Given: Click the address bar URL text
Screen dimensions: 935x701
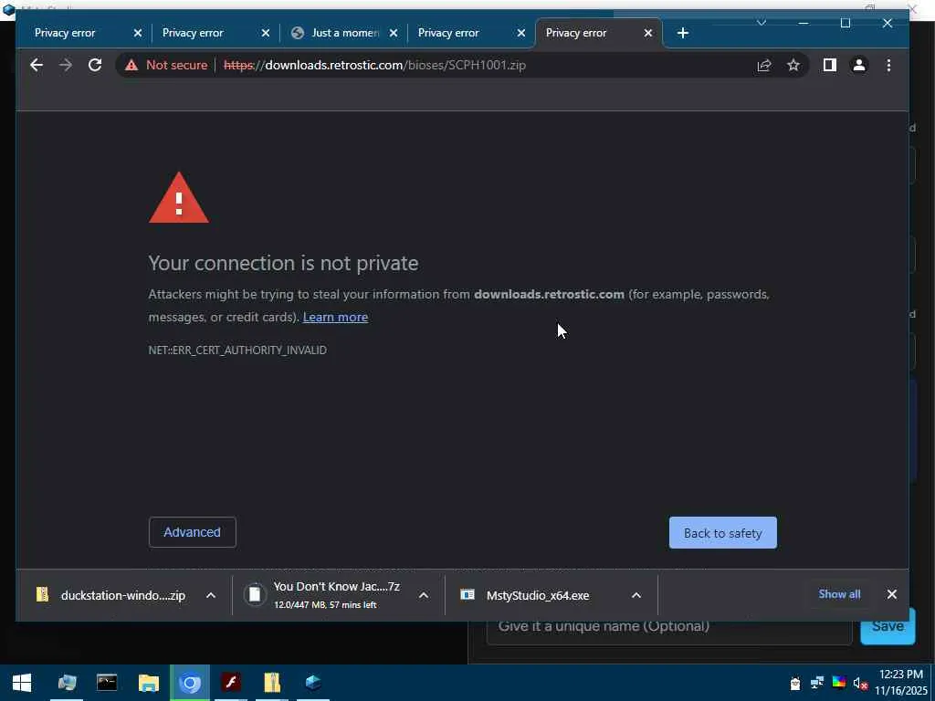Looking at the screenshot, I should pyautogui.click(x=374, y=65).
